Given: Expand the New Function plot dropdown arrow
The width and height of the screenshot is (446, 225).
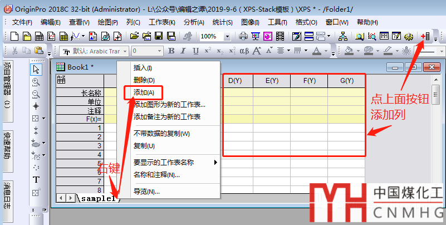Looking at the screenshot, I should [x=84, y=36].
